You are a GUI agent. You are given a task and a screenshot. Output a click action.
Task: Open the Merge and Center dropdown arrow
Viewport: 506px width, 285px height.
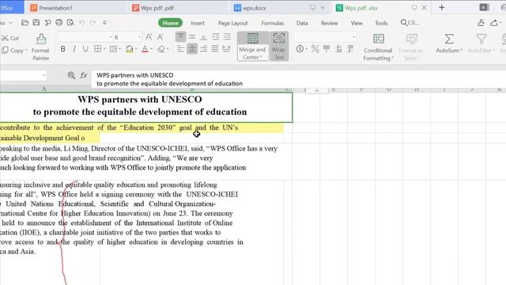tap(261, 57)
